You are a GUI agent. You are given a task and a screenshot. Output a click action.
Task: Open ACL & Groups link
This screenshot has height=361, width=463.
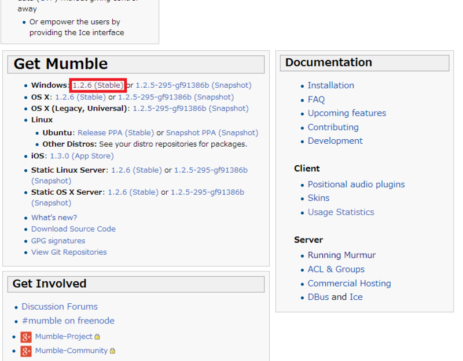[336, 269]
